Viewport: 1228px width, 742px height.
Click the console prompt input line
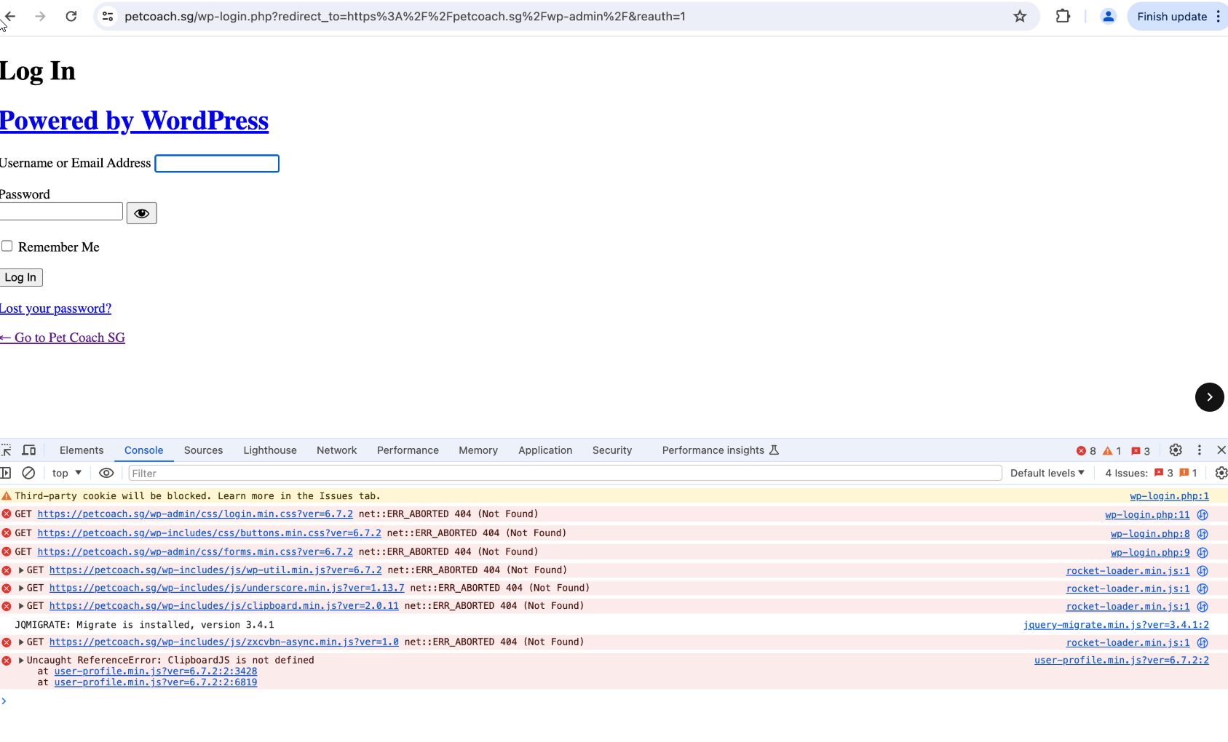[x=614, y=701]
